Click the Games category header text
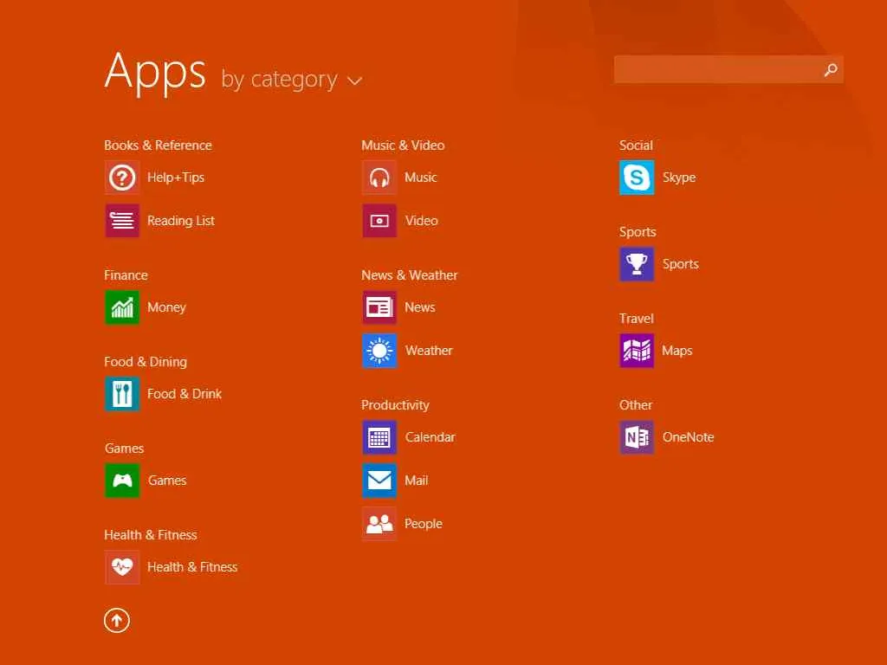The image size is (887, 665). pyautogui.click(x=124, y=449)
